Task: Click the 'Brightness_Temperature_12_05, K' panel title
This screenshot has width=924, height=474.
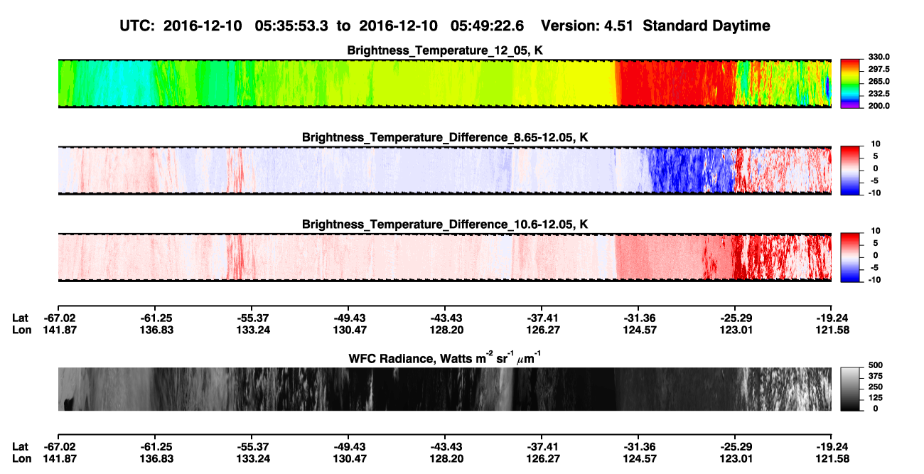Action: (445, 50)
